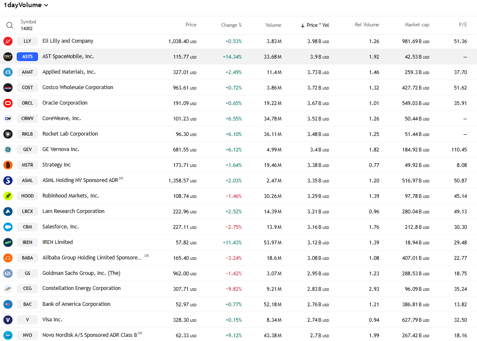The height and width of the screenshot is (341, 477).
Task: Click the Oracle logo icon
Action: (8, 103)
